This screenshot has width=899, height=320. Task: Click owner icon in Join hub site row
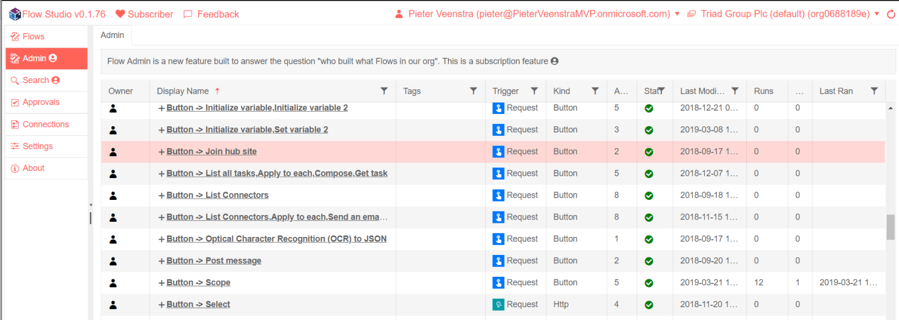coord(113,152)
